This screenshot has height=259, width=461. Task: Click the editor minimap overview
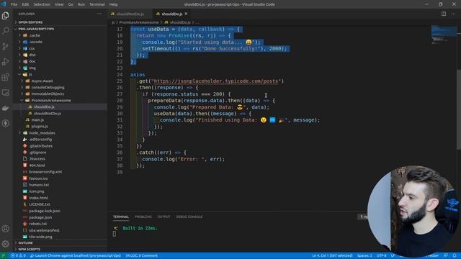pos(444,35)
